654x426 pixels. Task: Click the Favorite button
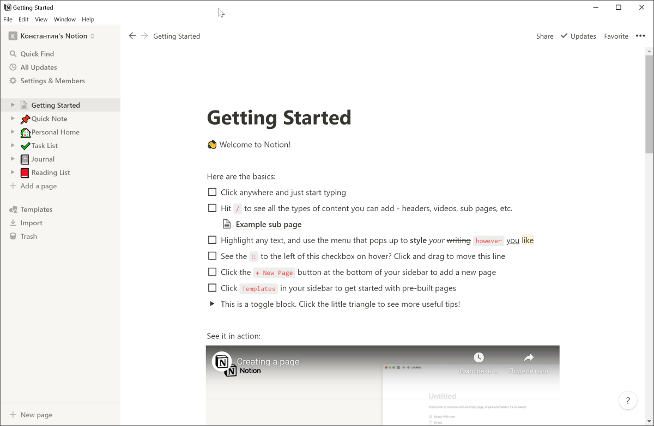tap(616, 36)
